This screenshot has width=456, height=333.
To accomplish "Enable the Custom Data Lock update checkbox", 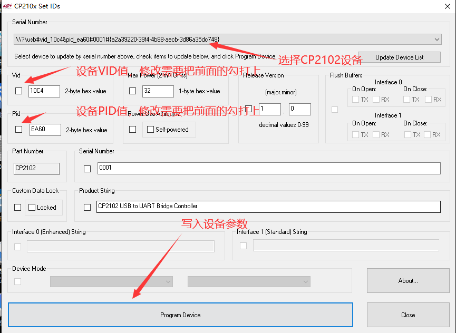I will 18,207.
